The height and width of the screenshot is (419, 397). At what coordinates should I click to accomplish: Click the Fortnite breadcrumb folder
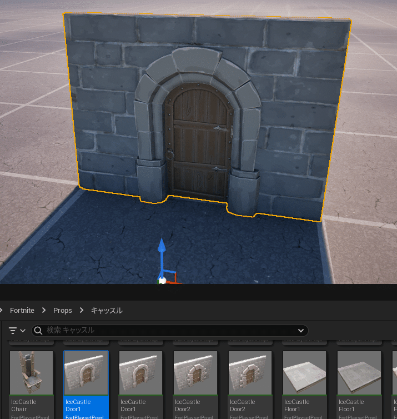22,311
